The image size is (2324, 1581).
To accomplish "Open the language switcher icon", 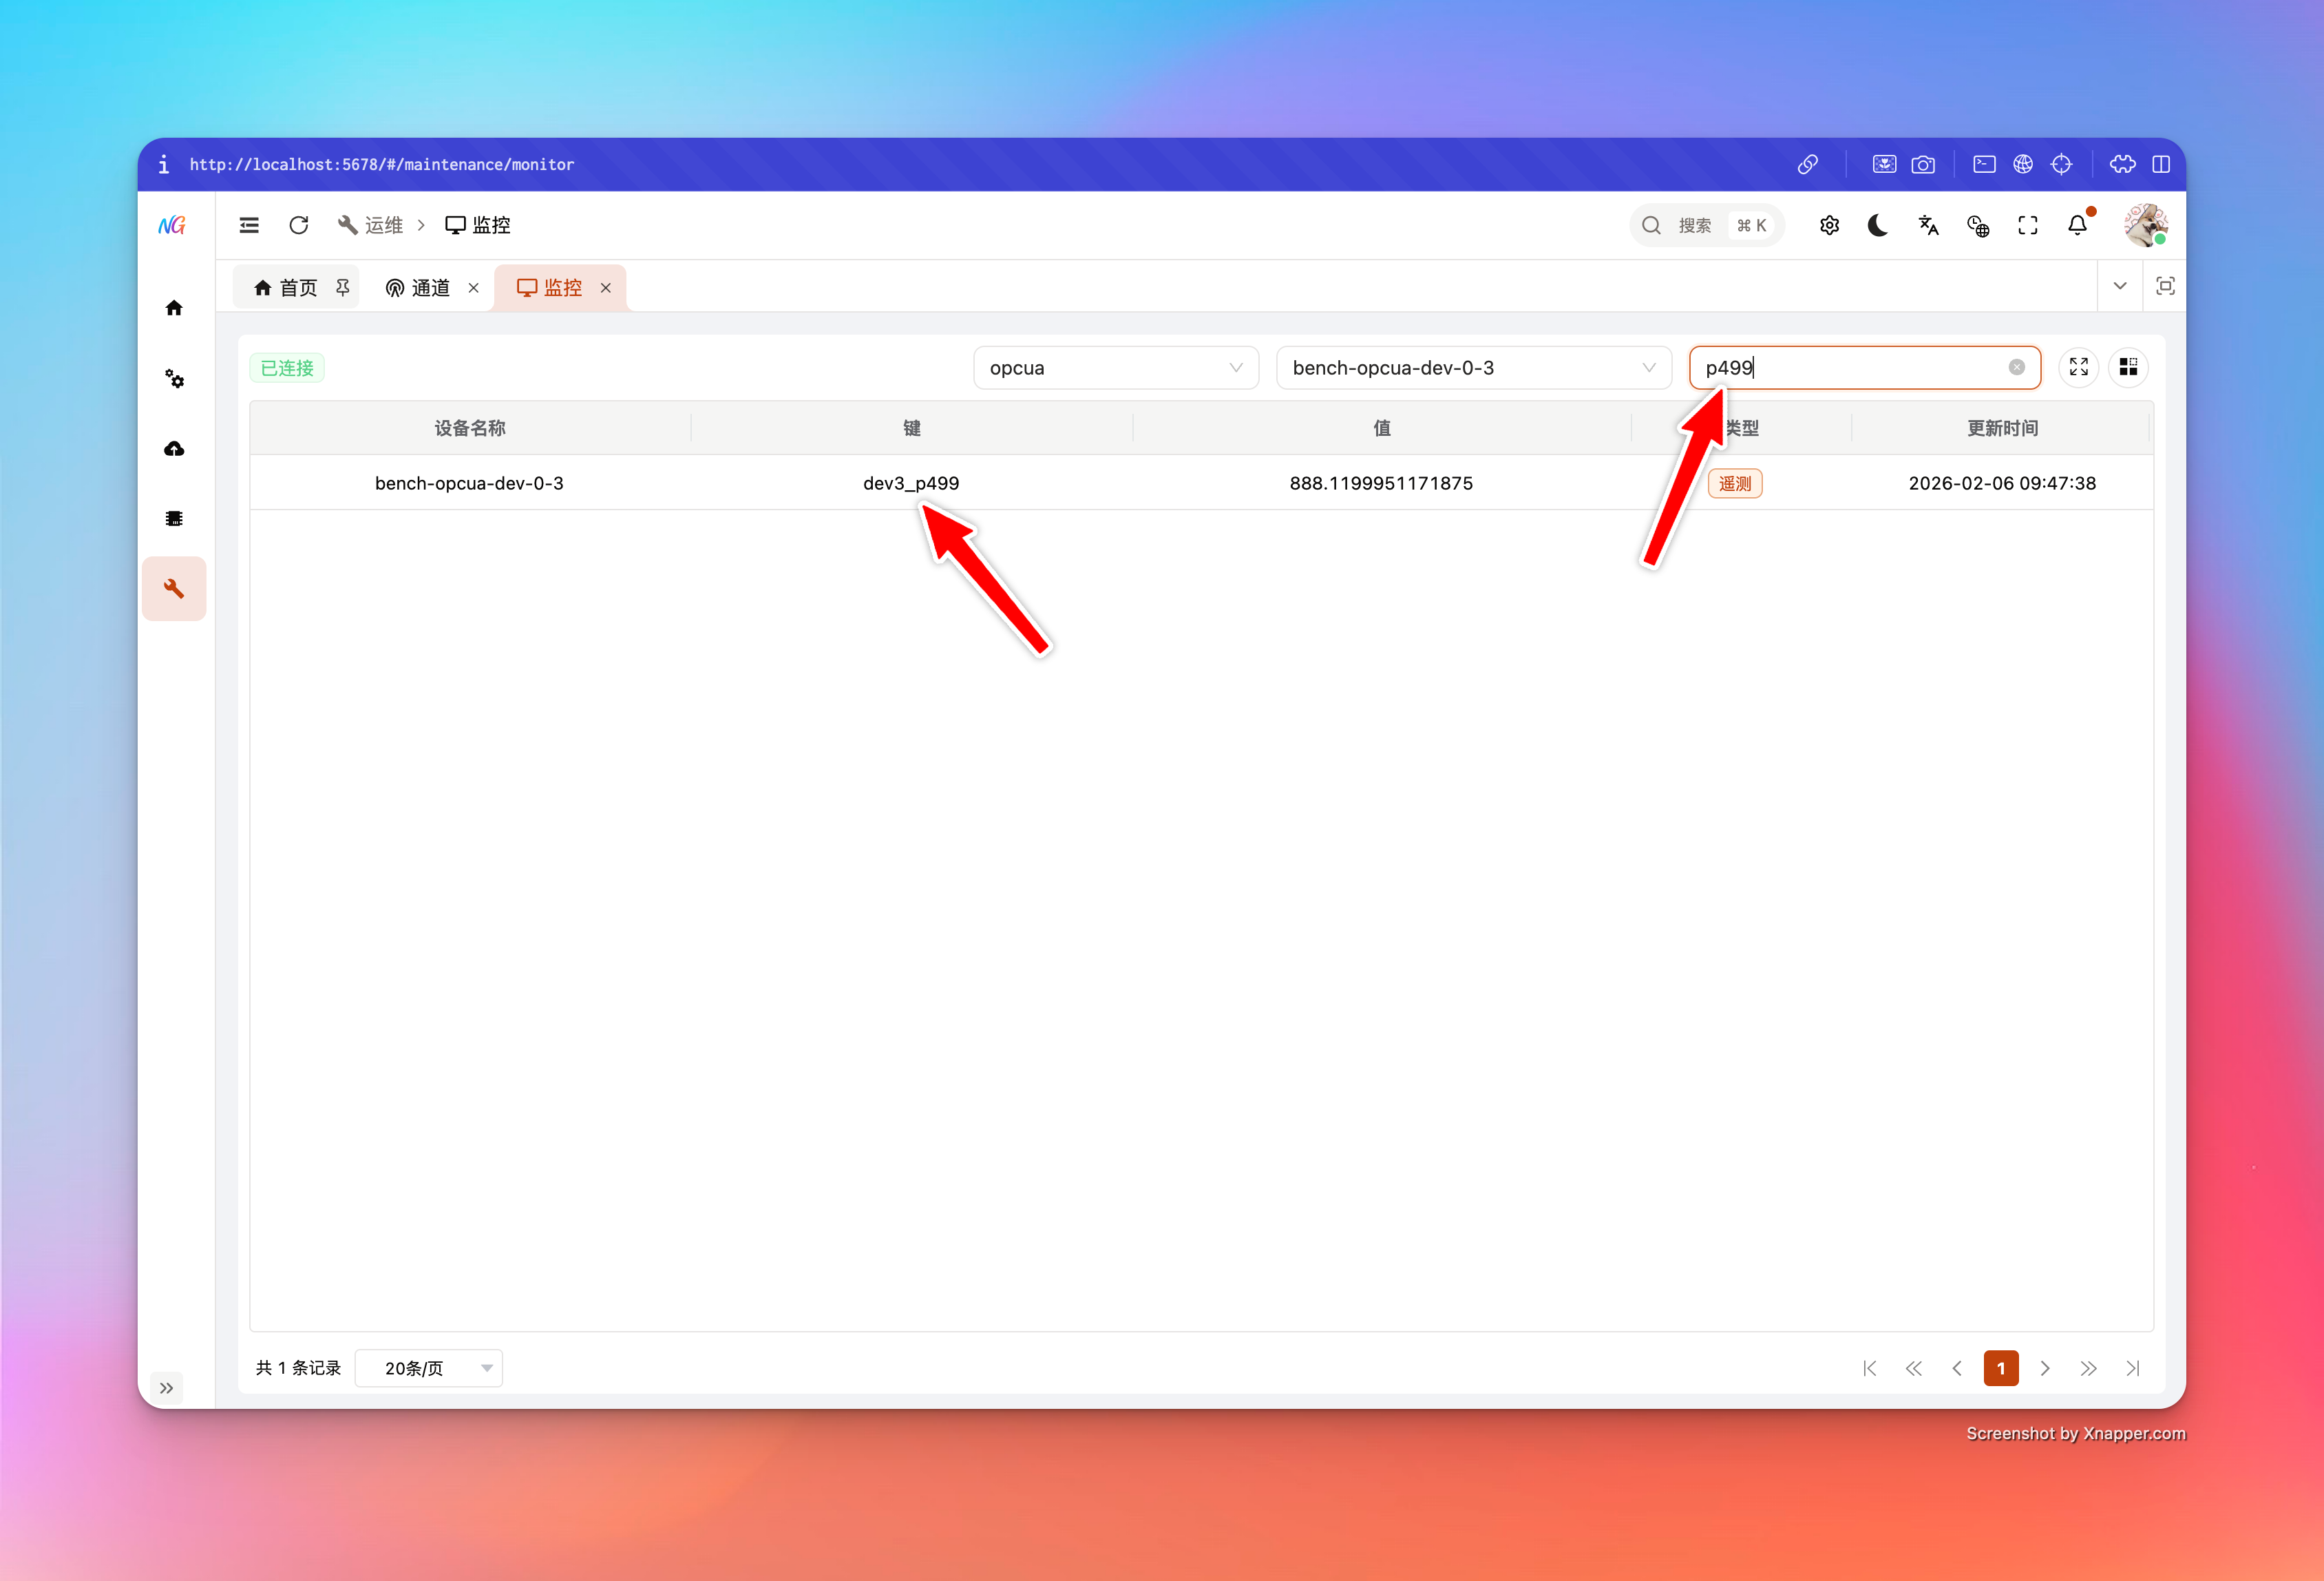I will (1928, 225).
